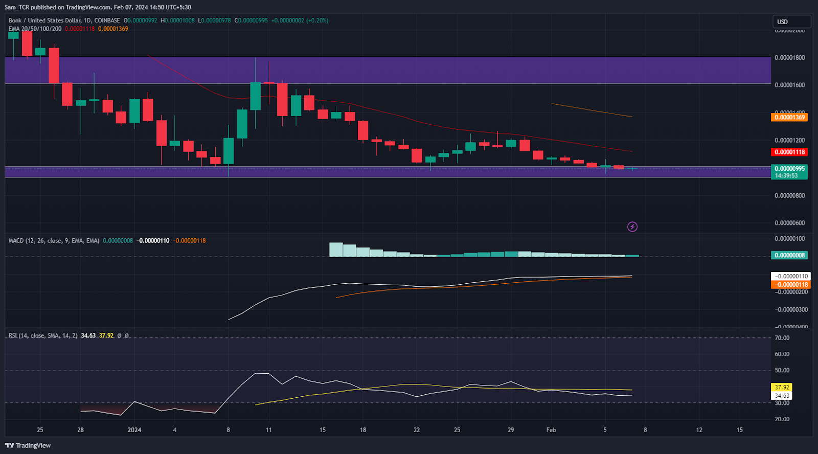
Task: Click the red 0.00001118 price axis tag
Action: click(789, 152)
